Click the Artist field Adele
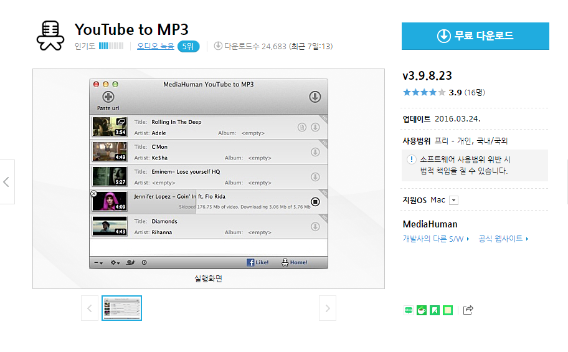 tap(159, 133)
